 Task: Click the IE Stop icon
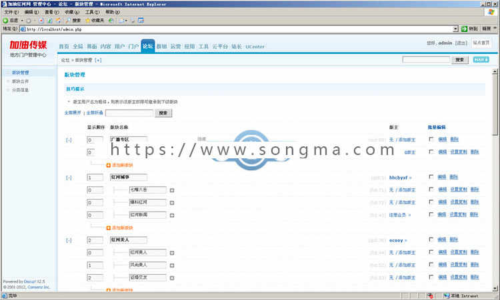pyautogui.click(x=41, y=21)
